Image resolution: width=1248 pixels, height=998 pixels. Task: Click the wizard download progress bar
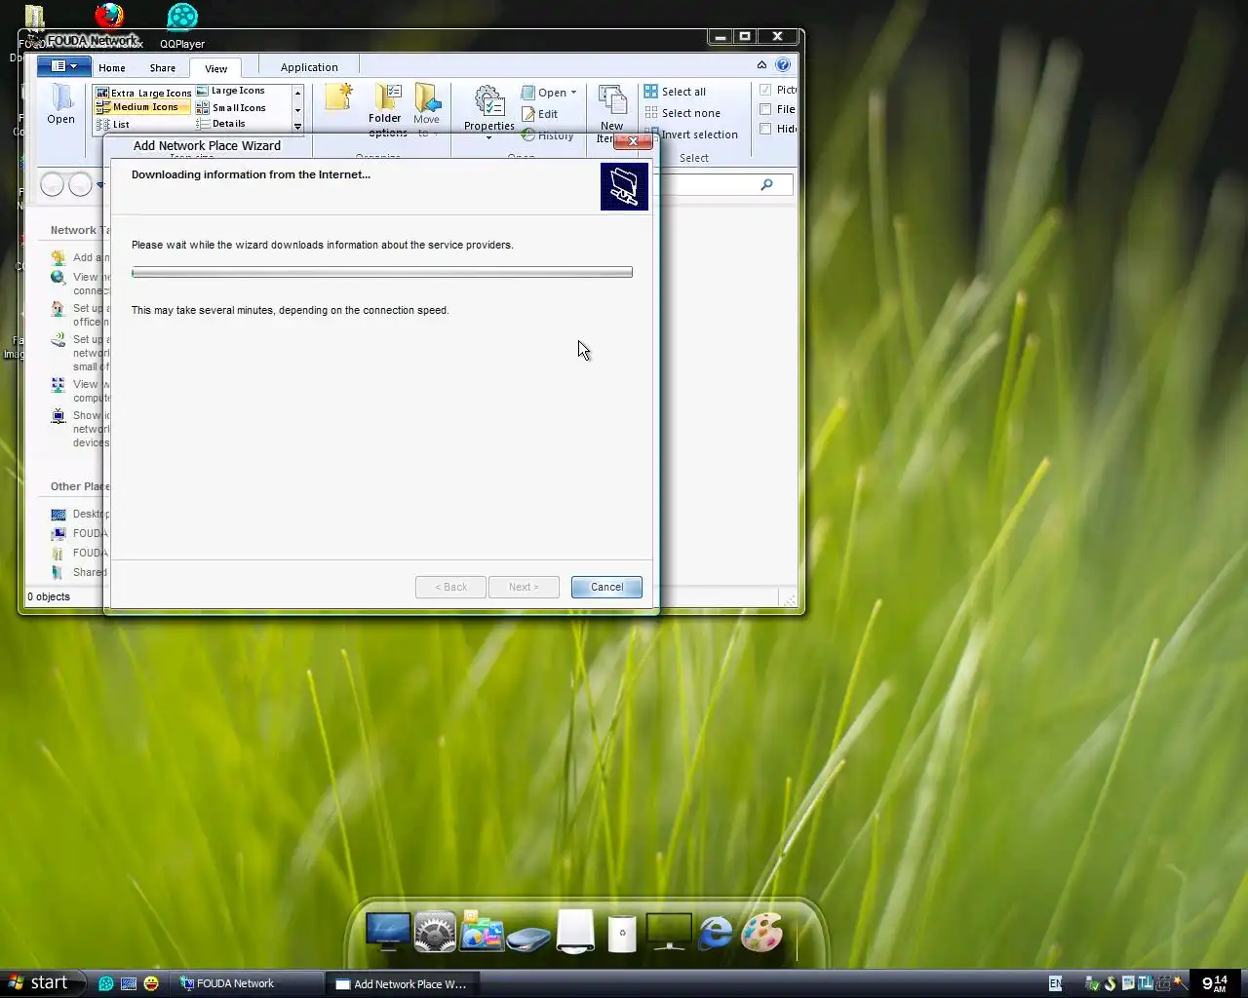[x=382, y=272]
